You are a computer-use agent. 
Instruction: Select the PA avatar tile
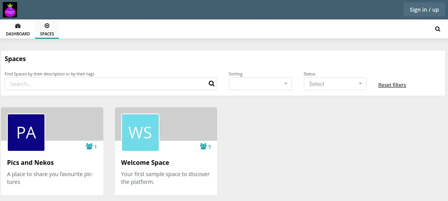(26, 133)
